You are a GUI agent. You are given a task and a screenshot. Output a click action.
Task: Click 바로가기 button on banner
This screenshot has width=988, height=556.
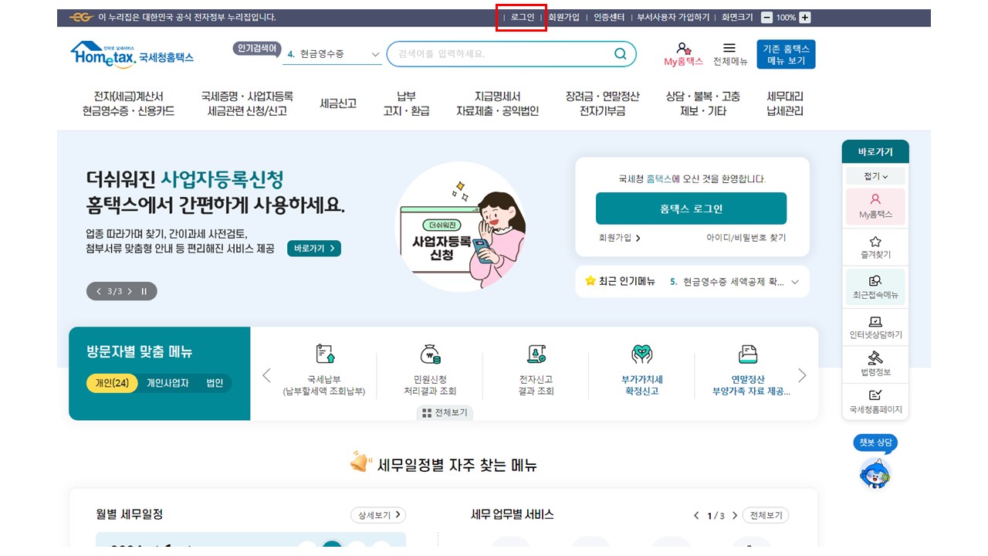click(x=314, y=249)
